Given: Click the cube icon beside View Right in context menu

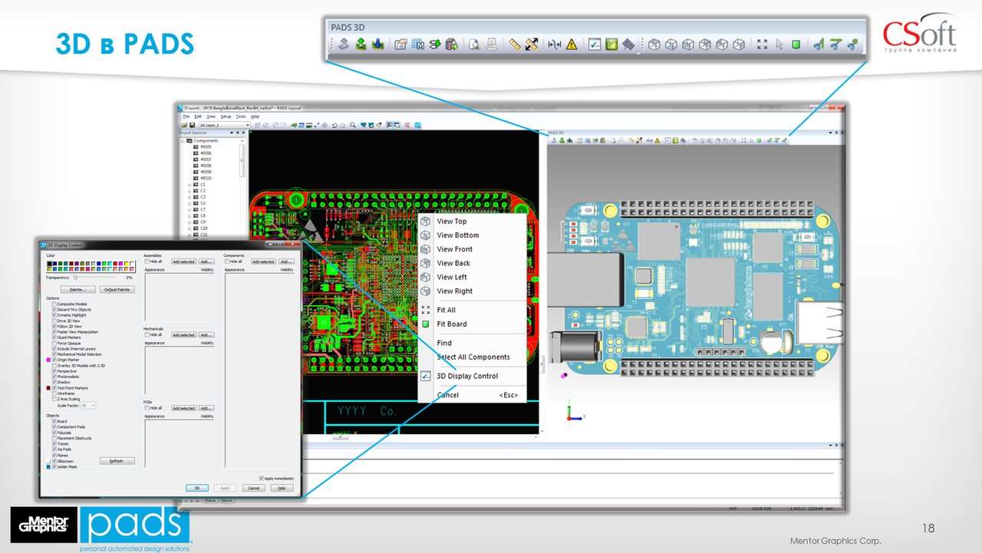Looking at the screenshot, I should (x=426, y=291).
